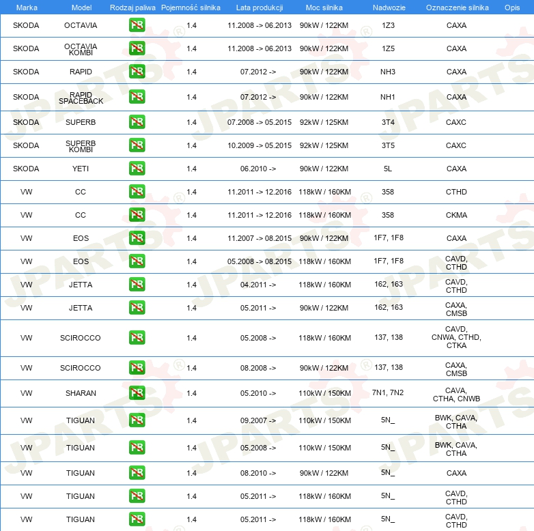Click the fuel icon for the TIGUAN 05.2008 row

(x=137, y=448)
